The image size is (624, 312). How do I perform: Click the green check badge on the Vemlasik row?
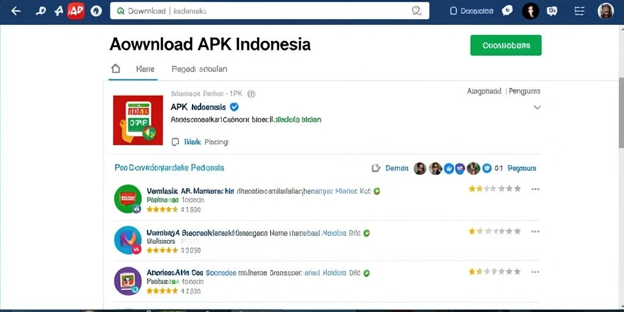(377, 191)
